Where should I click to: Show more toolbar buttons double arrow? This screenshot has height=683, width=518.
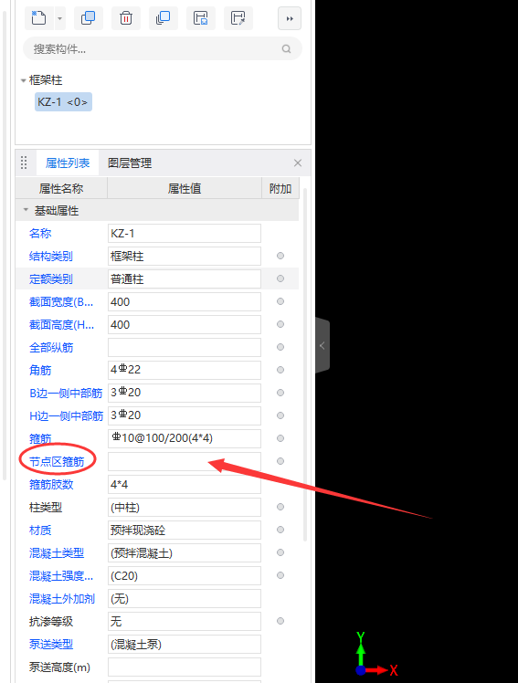(290, 18)
